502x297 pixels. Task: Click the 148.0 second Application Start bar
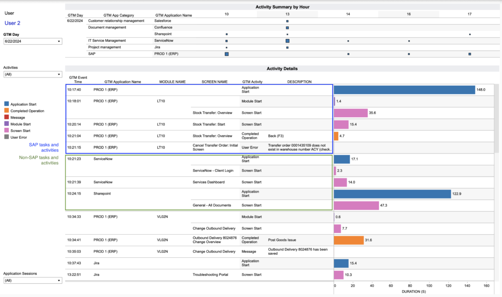tap(404, 90)
